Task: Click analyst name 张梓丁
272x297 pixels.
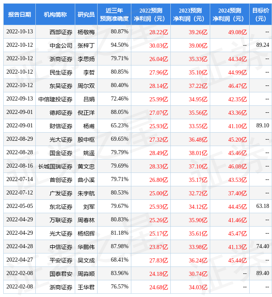Action: (86, 46)
